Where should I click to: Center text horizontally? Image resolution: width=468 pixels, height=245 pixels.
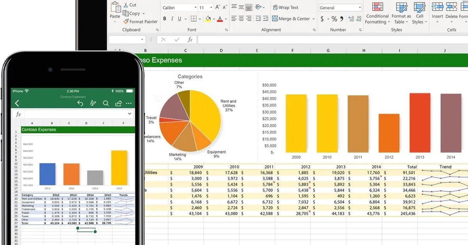241,19
